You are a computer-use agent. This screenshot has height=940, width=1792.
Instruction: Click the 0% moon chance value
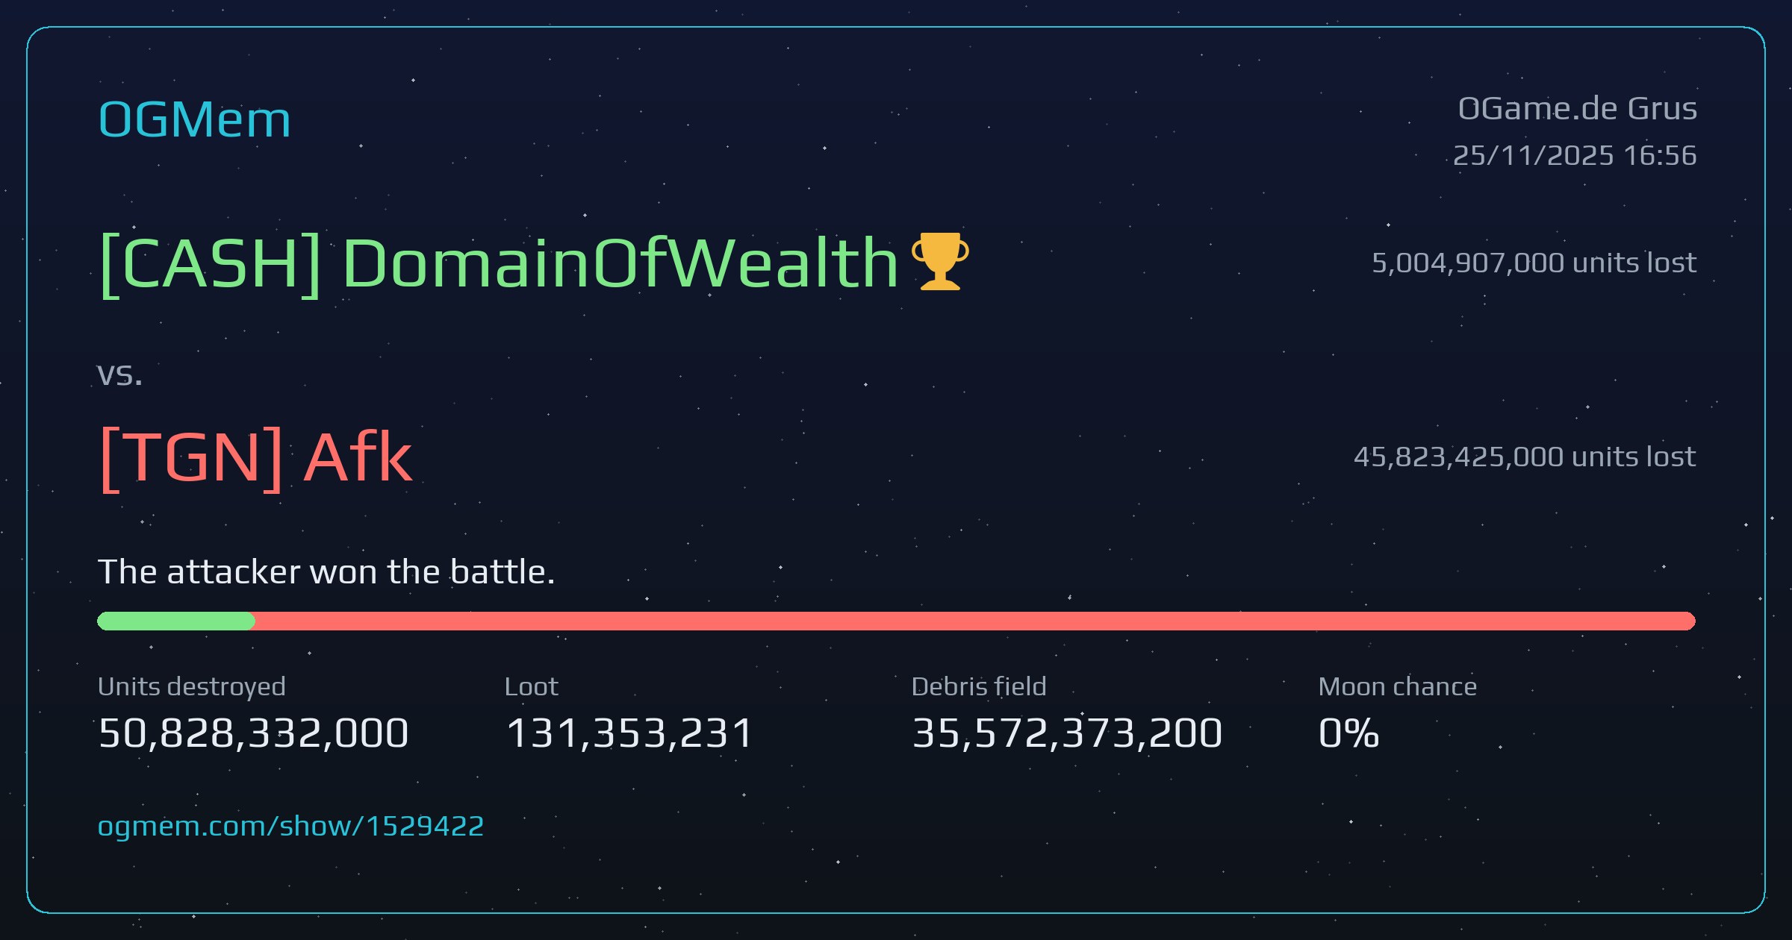pyautogui.click(x=1348, y=733)
